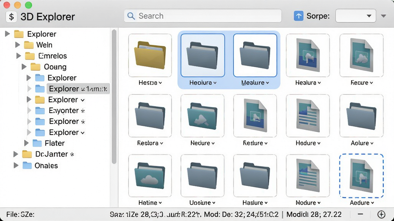Expand the Ohaies folder node

coord(16,165)
